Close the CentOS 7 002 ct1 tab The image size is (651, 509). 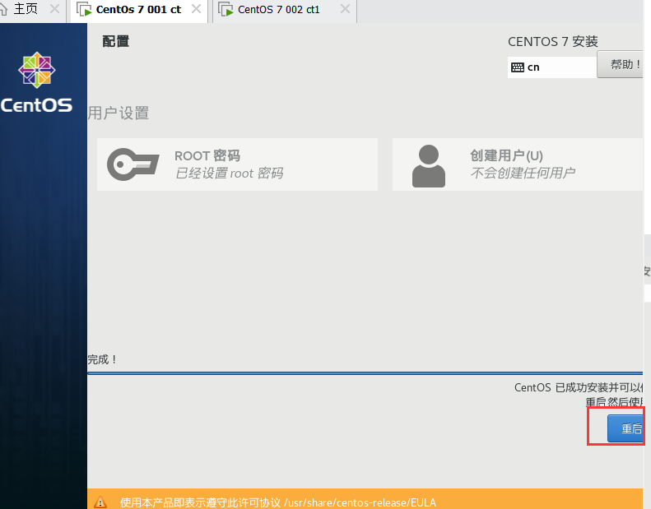(345, 9)
